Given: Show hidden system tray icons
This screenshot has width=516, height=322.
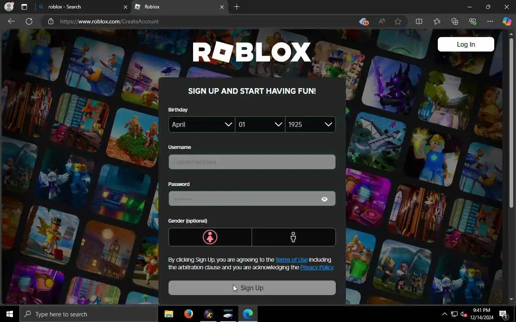Looking at the screenshot, I should 445,314.
